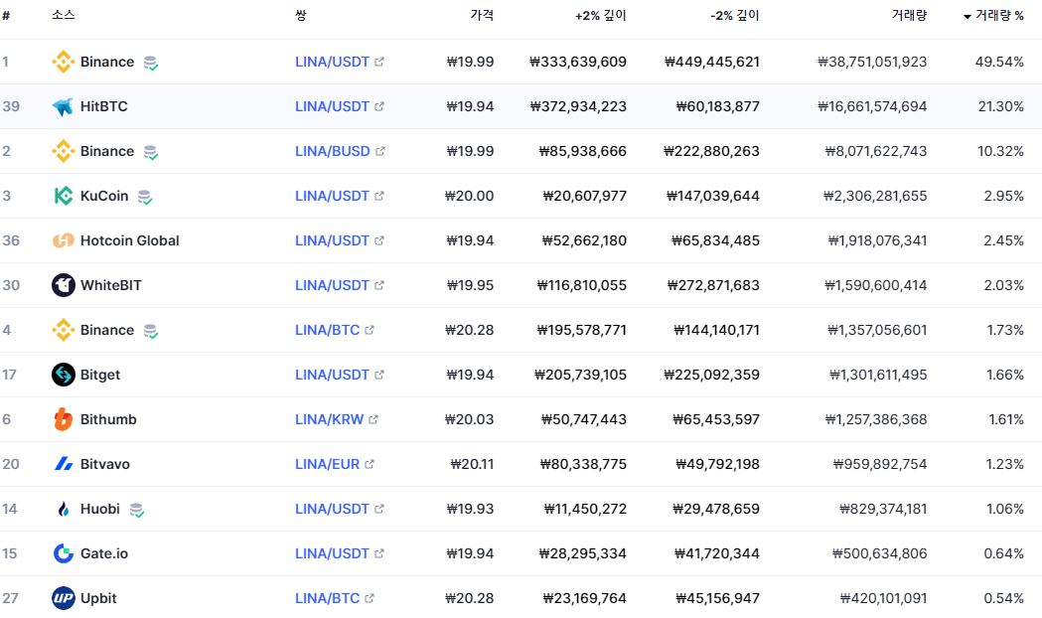
Task: Click external link icon beside HitBTC LINA/USDT
Action: coord(379,106)
